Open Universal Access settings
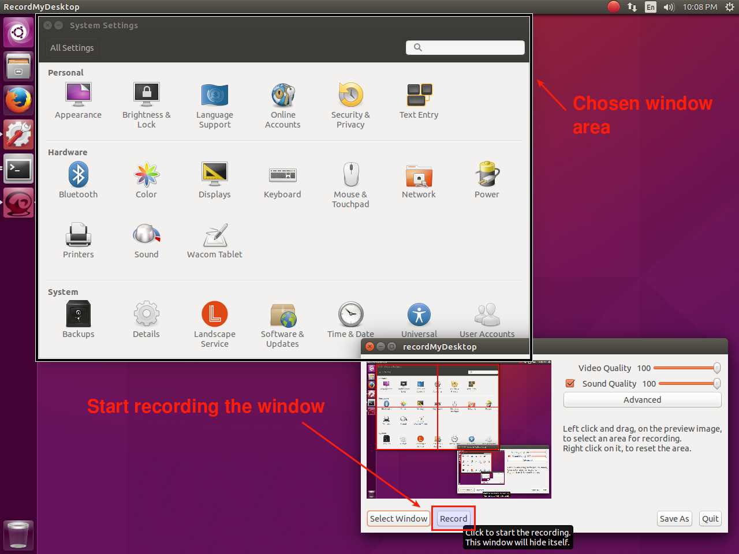This screenshot has height=554, width=739. pyautogui.click(x=419, y=320)
